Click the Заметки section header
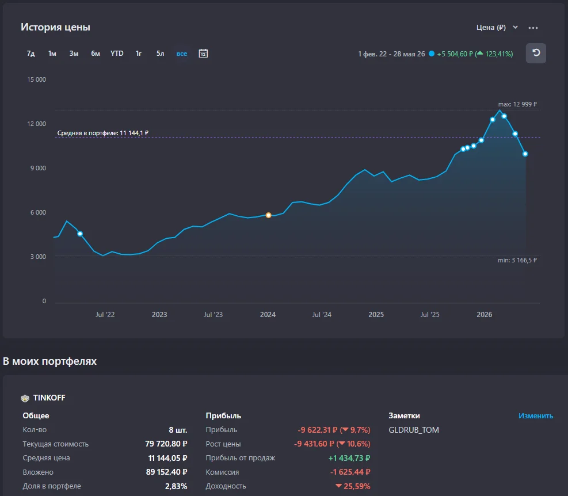The width and height of the screenshot is (568, 496). [404, 416]
